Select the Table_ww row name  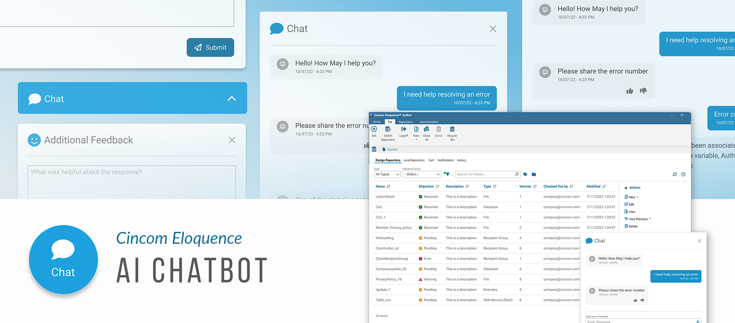pos(383,300)
